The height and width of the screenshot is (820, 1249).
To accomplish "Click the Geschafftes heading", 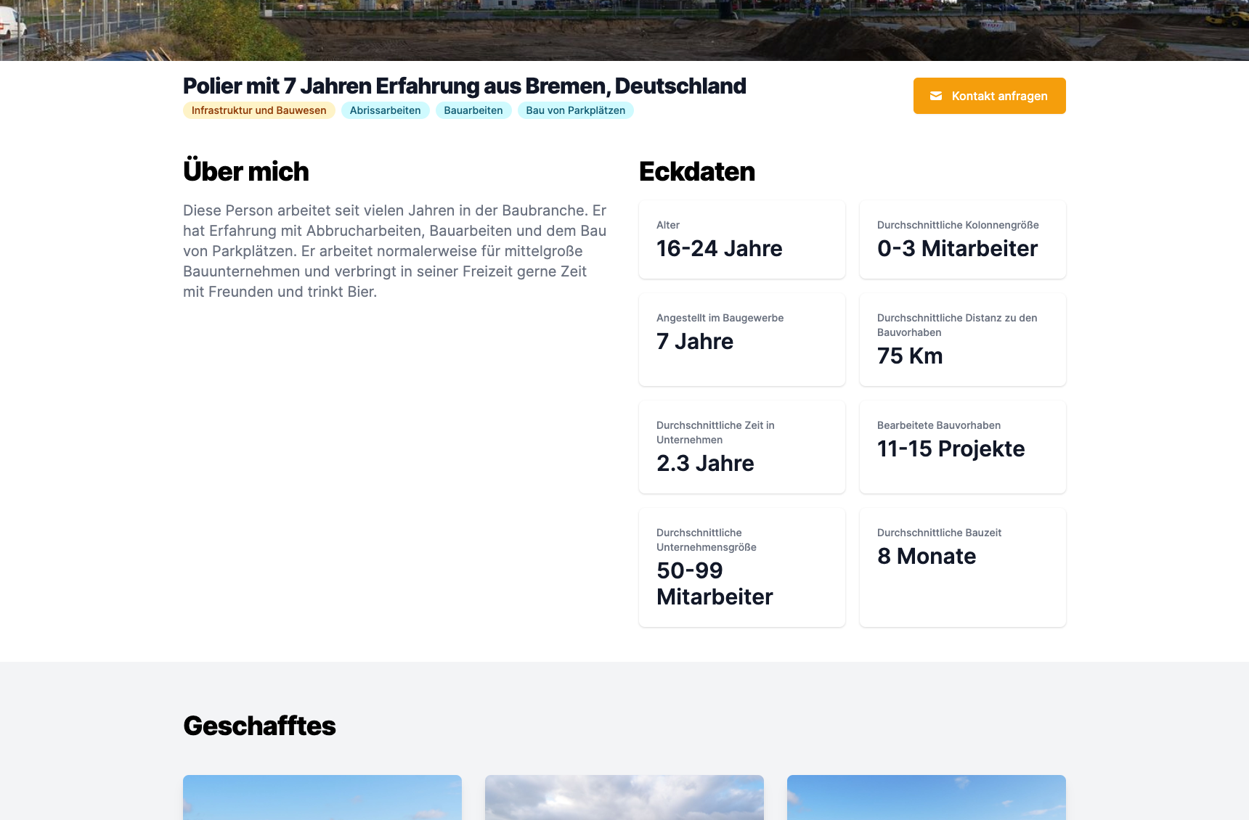I will click(259, 726).
